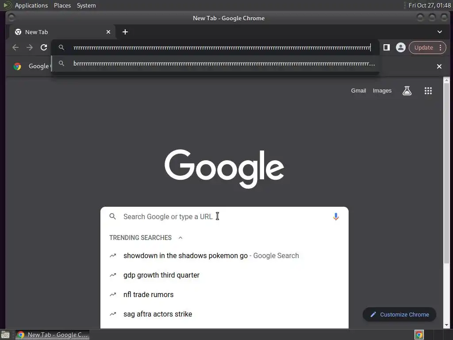The height and width of the screenshot is (340, 453).
Task: Click the search box magnifier icon
Action: pyautogui.click(x=113, y=216)
